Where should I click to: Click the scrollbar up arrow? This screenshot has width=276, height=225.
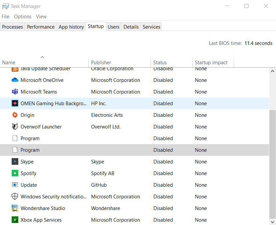(x=273, y=71)
